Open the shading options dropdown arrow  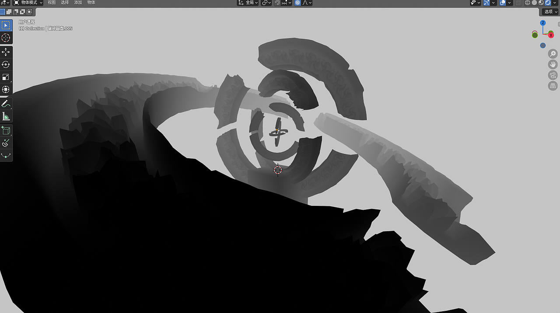555,3
